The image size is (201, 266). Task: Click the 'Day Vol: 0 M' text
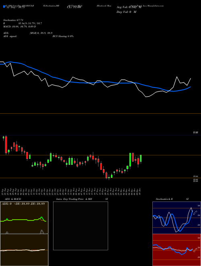point(126,12)
